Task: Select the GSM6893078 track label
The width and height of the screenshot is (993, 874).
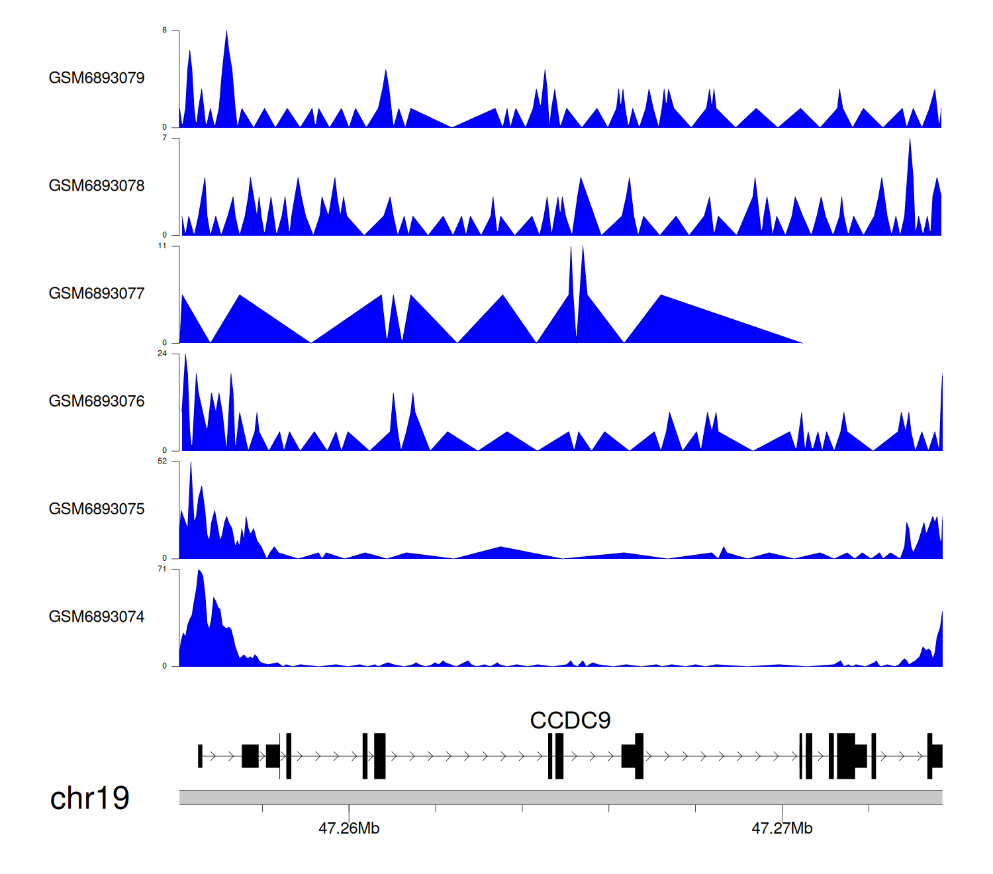Action: point(97,186)
